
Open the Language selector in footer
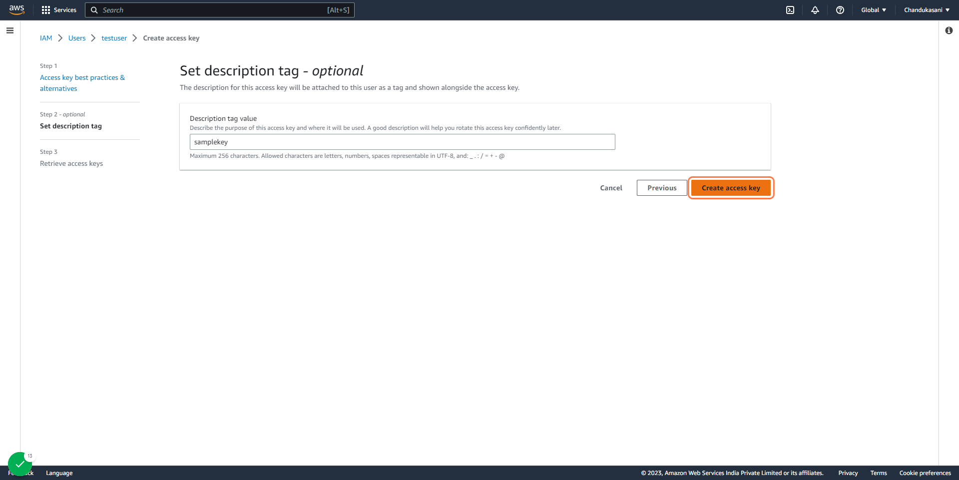coord(59,473)
